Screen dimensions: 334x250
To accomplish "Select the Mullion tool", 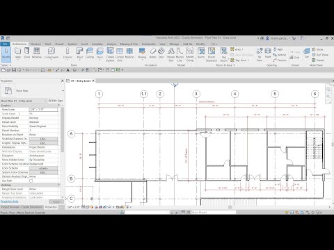I will coord(129,53).
